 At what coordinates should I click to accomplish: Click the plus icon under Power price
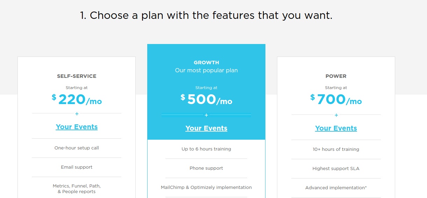click(336, 115)
